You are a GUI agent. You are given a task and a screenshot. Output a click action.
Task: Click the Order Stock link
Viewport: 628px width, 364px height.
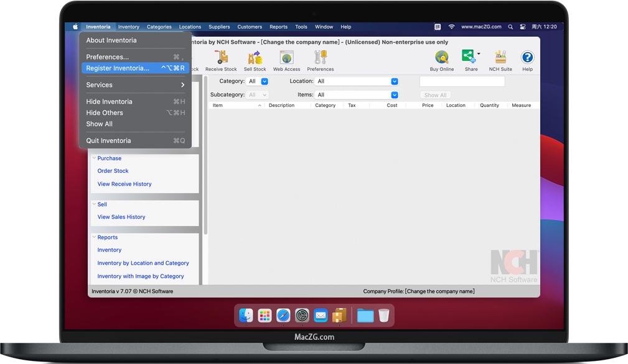[x=113, y=171]
